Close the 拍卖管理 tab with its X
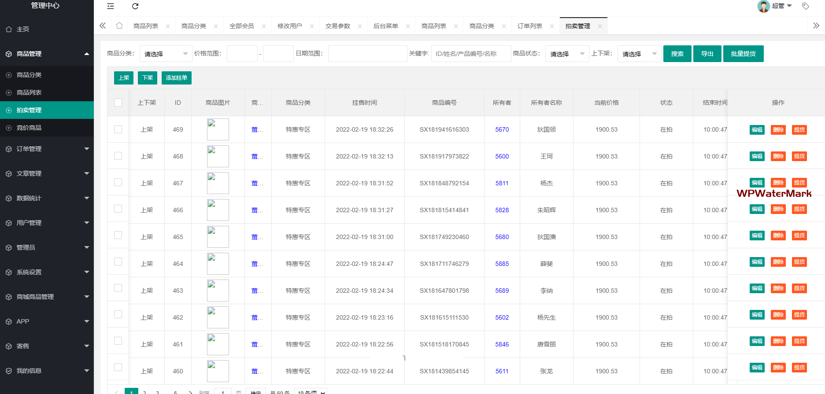825x394 pixels. pyautogui.click(x=600, y=26)
